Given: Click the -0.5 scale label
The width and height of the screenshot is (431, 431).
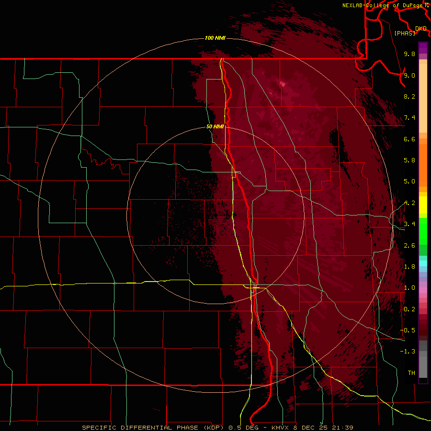Looking at the screenshot, I should [408, 330].
